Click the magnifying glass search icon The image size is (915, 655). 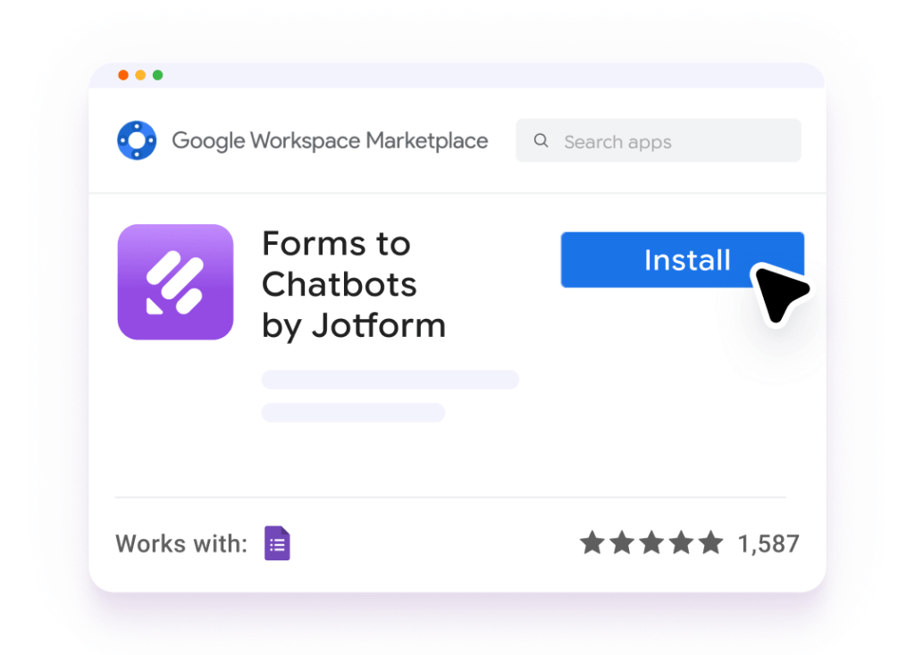pos(541,140)
